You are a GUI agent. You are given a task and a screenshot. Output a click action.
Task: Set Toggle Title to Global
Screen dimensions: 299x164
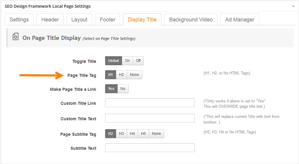click(x=113, y=61)
